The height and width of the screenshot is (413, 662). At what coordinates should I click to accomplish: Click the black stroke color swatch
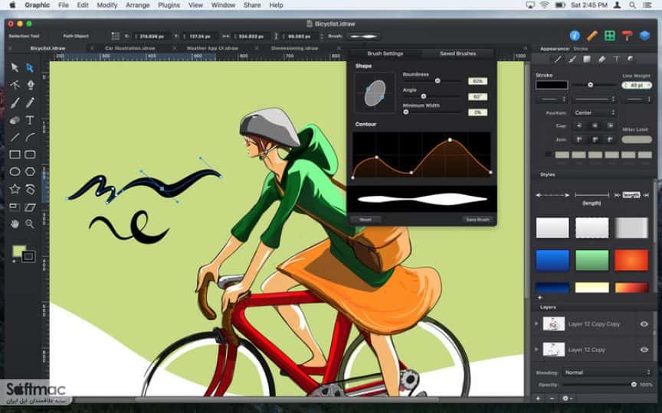pyautogui.click(x=552, y=85)
